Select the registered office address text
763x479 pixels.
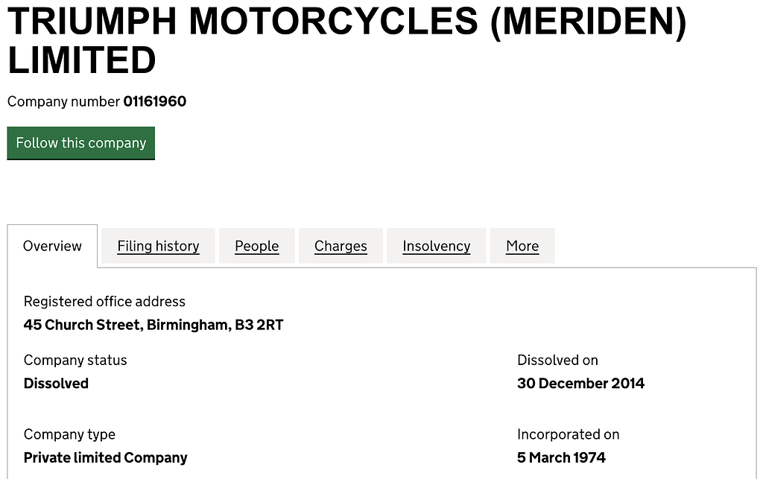pyautogui.click(x=153, y=325)
